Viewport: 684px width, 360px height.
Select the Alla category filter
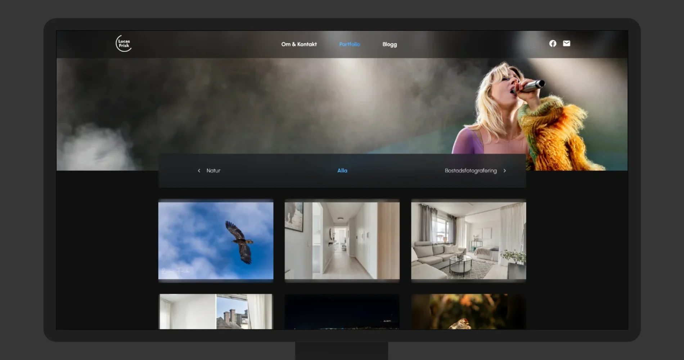click(342, 171)
